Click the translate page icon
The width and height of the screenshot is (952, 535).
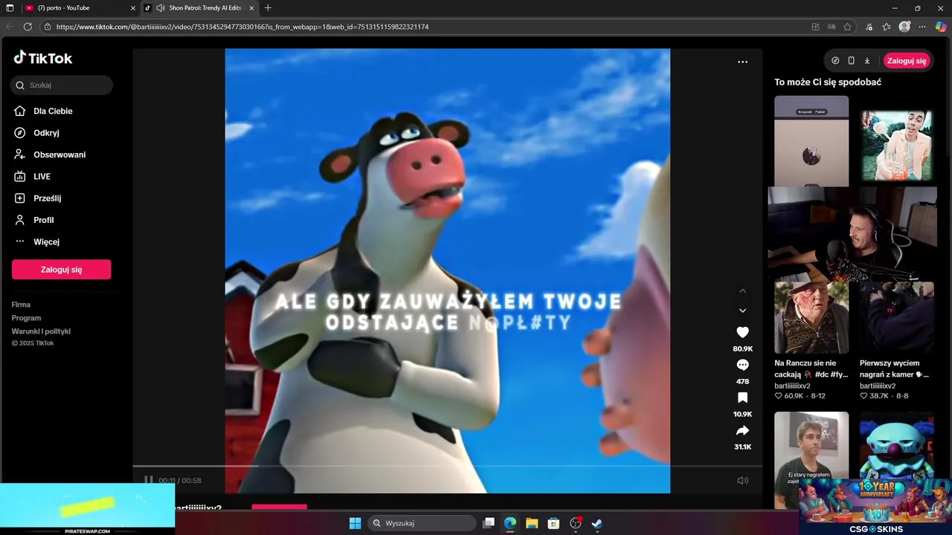click(x=832, y=27)
